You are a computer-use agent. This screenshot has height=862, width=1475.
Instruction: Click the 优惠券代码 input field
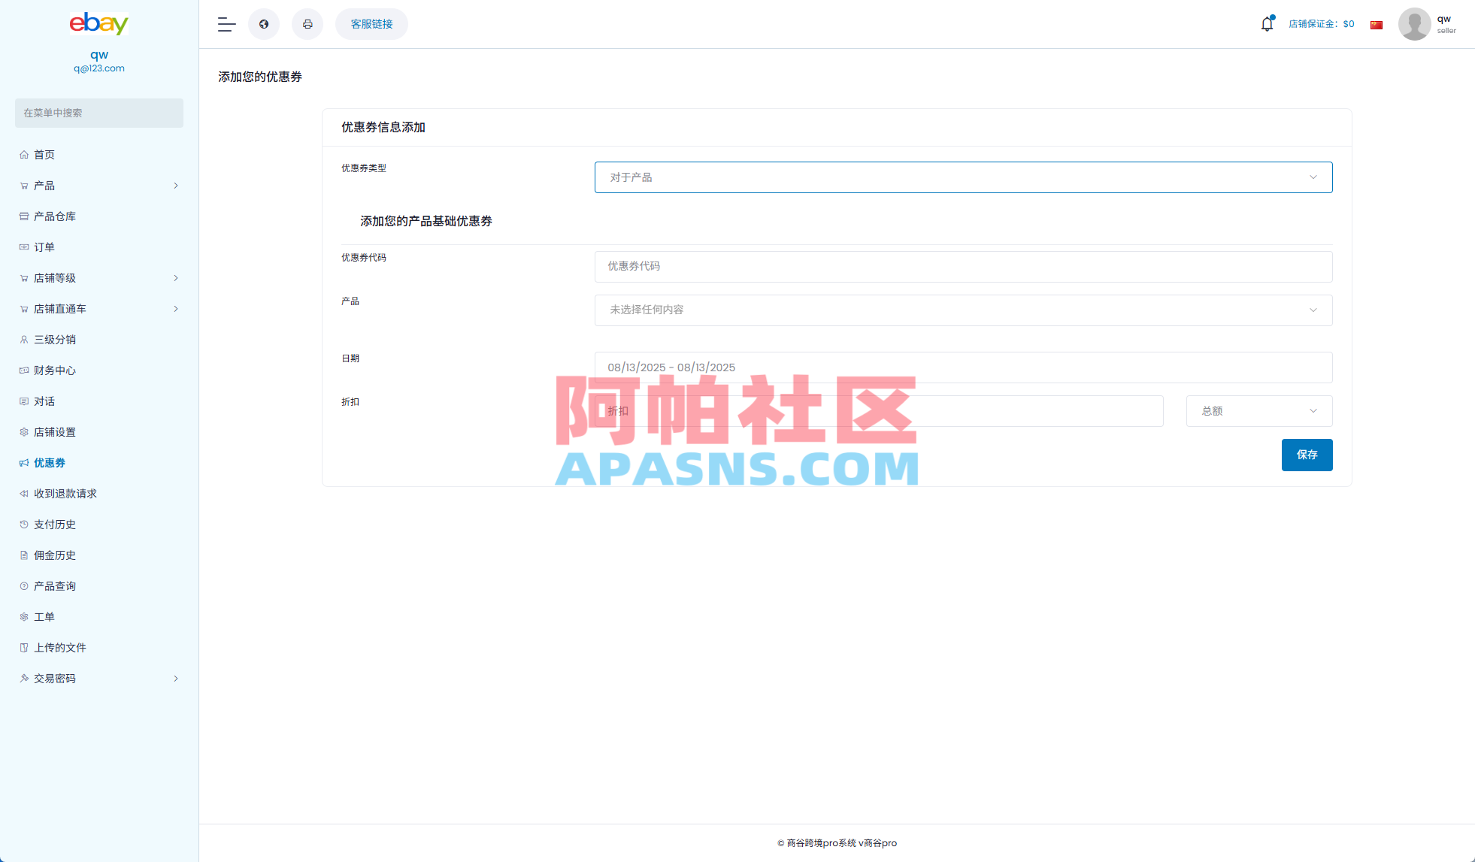[962, 266]
